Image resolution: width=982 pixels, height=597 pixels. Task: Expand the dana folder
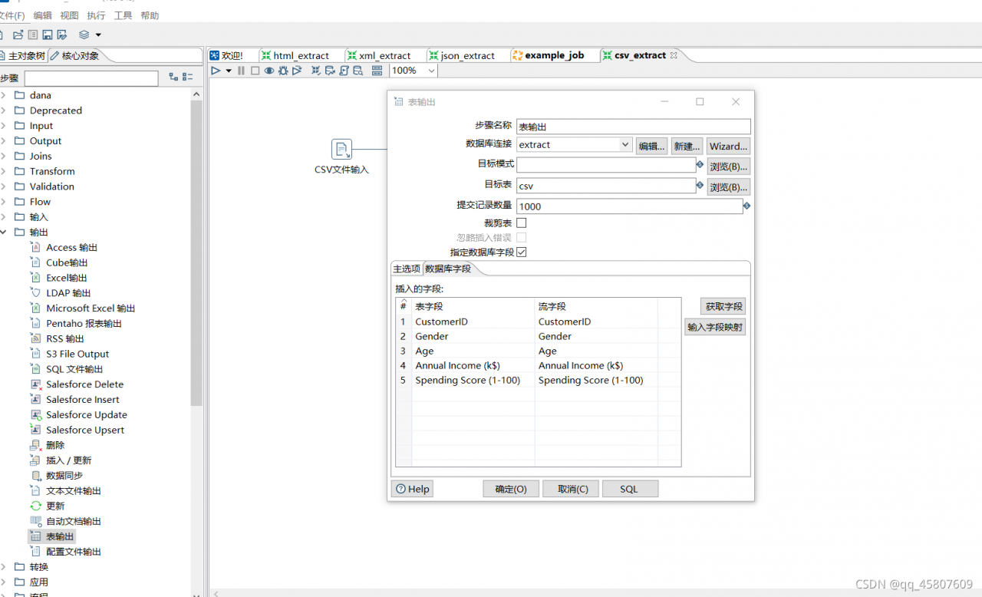tap(4, 95)
